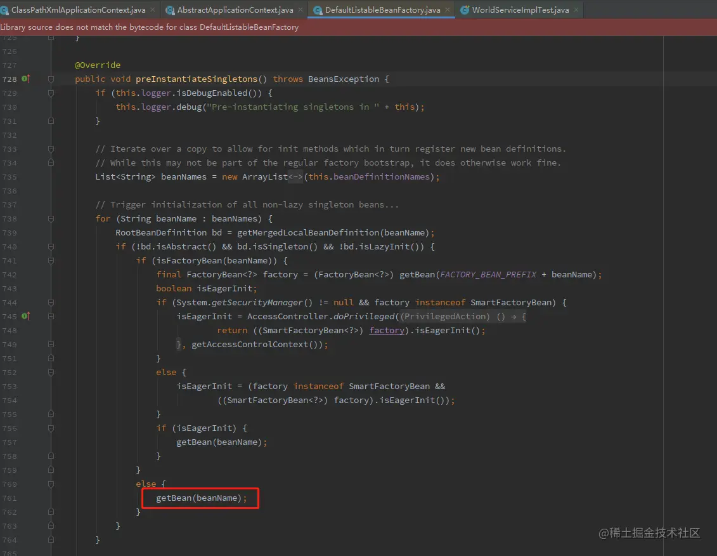Expand the folded lambda at line 745
717x556 pixels.
click(51, 317)
